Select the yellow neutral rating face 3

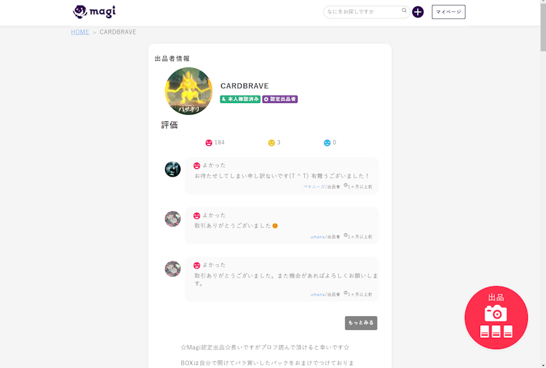272,143
